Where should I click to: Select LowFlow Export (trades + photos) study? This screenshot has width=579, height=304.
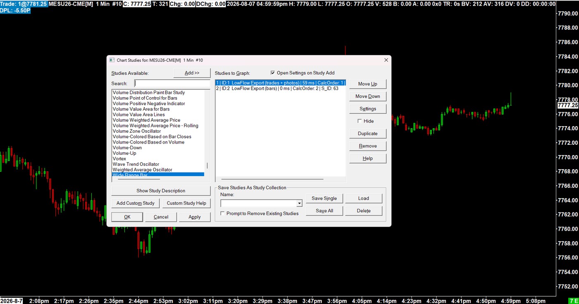click(280, 83)
